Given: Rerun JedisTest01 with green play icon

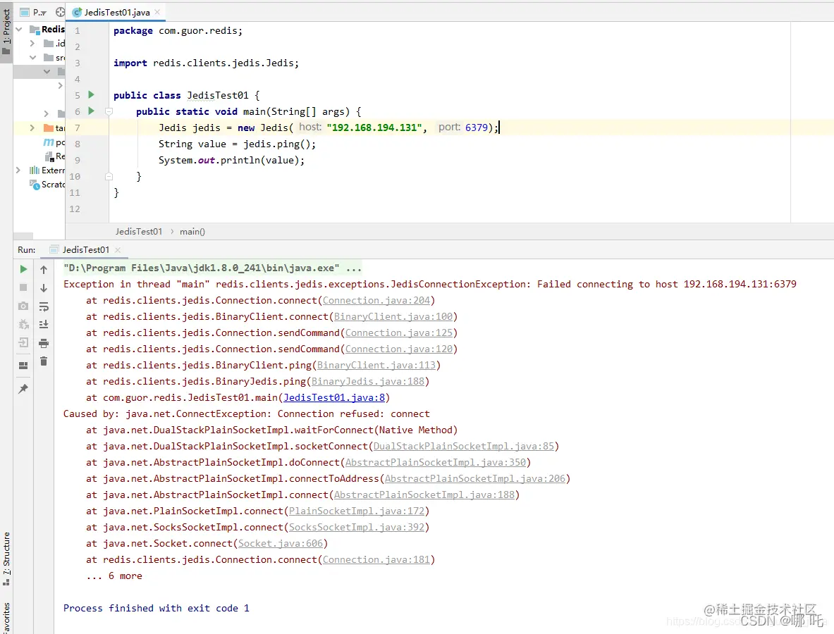Looking at the screenshot, I should click(23, 269).
